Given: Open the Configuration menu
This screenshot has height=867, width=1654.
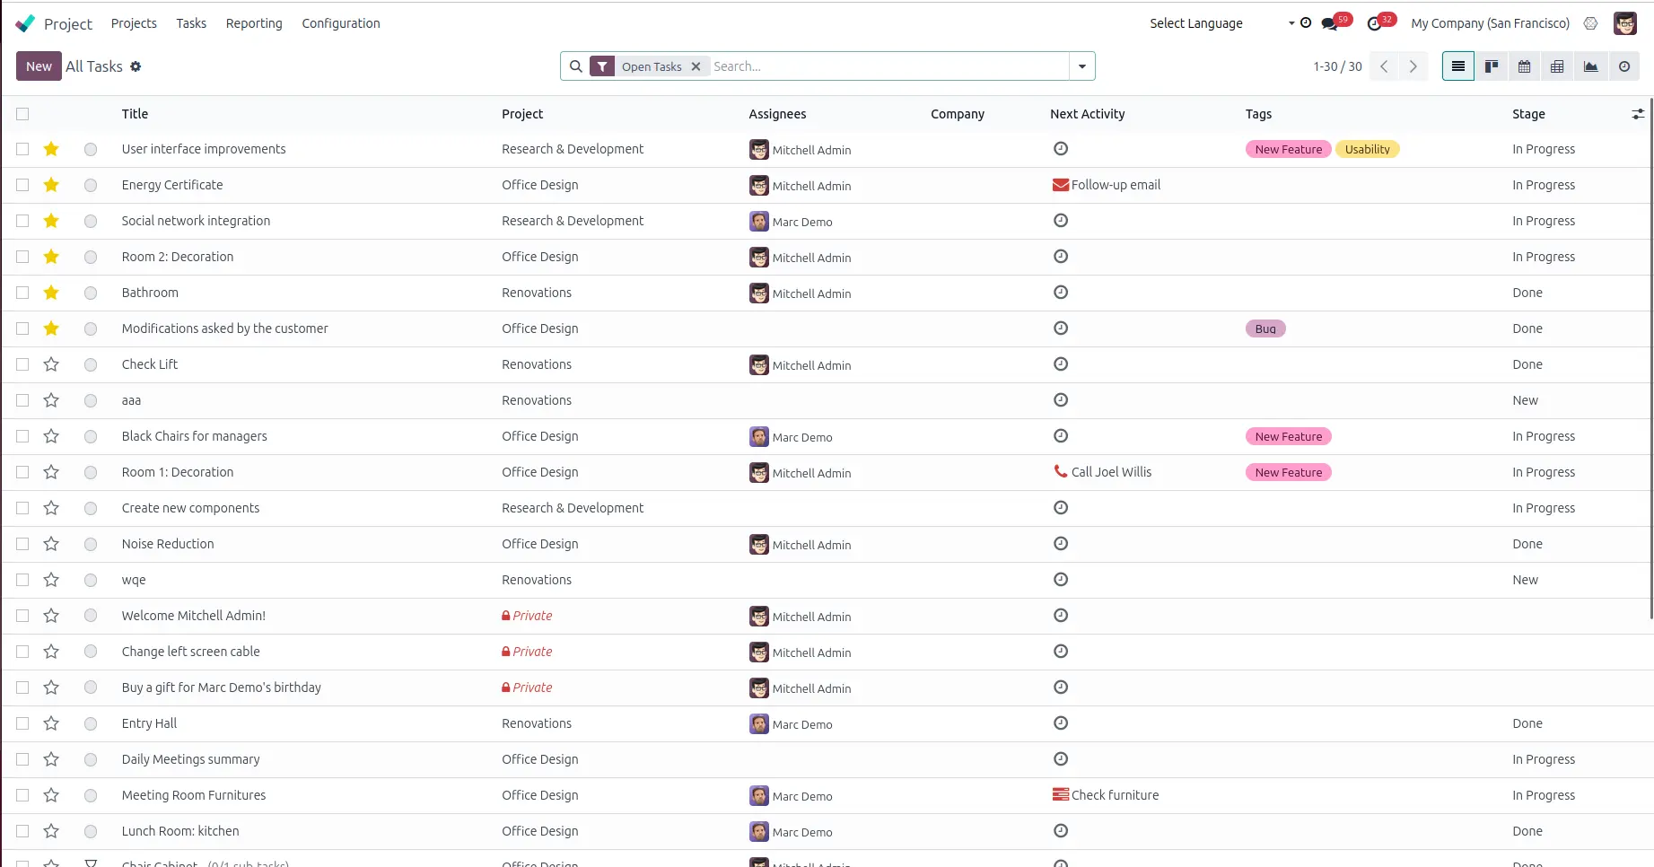Looking at the screenshot, I should tap(340, 23).
